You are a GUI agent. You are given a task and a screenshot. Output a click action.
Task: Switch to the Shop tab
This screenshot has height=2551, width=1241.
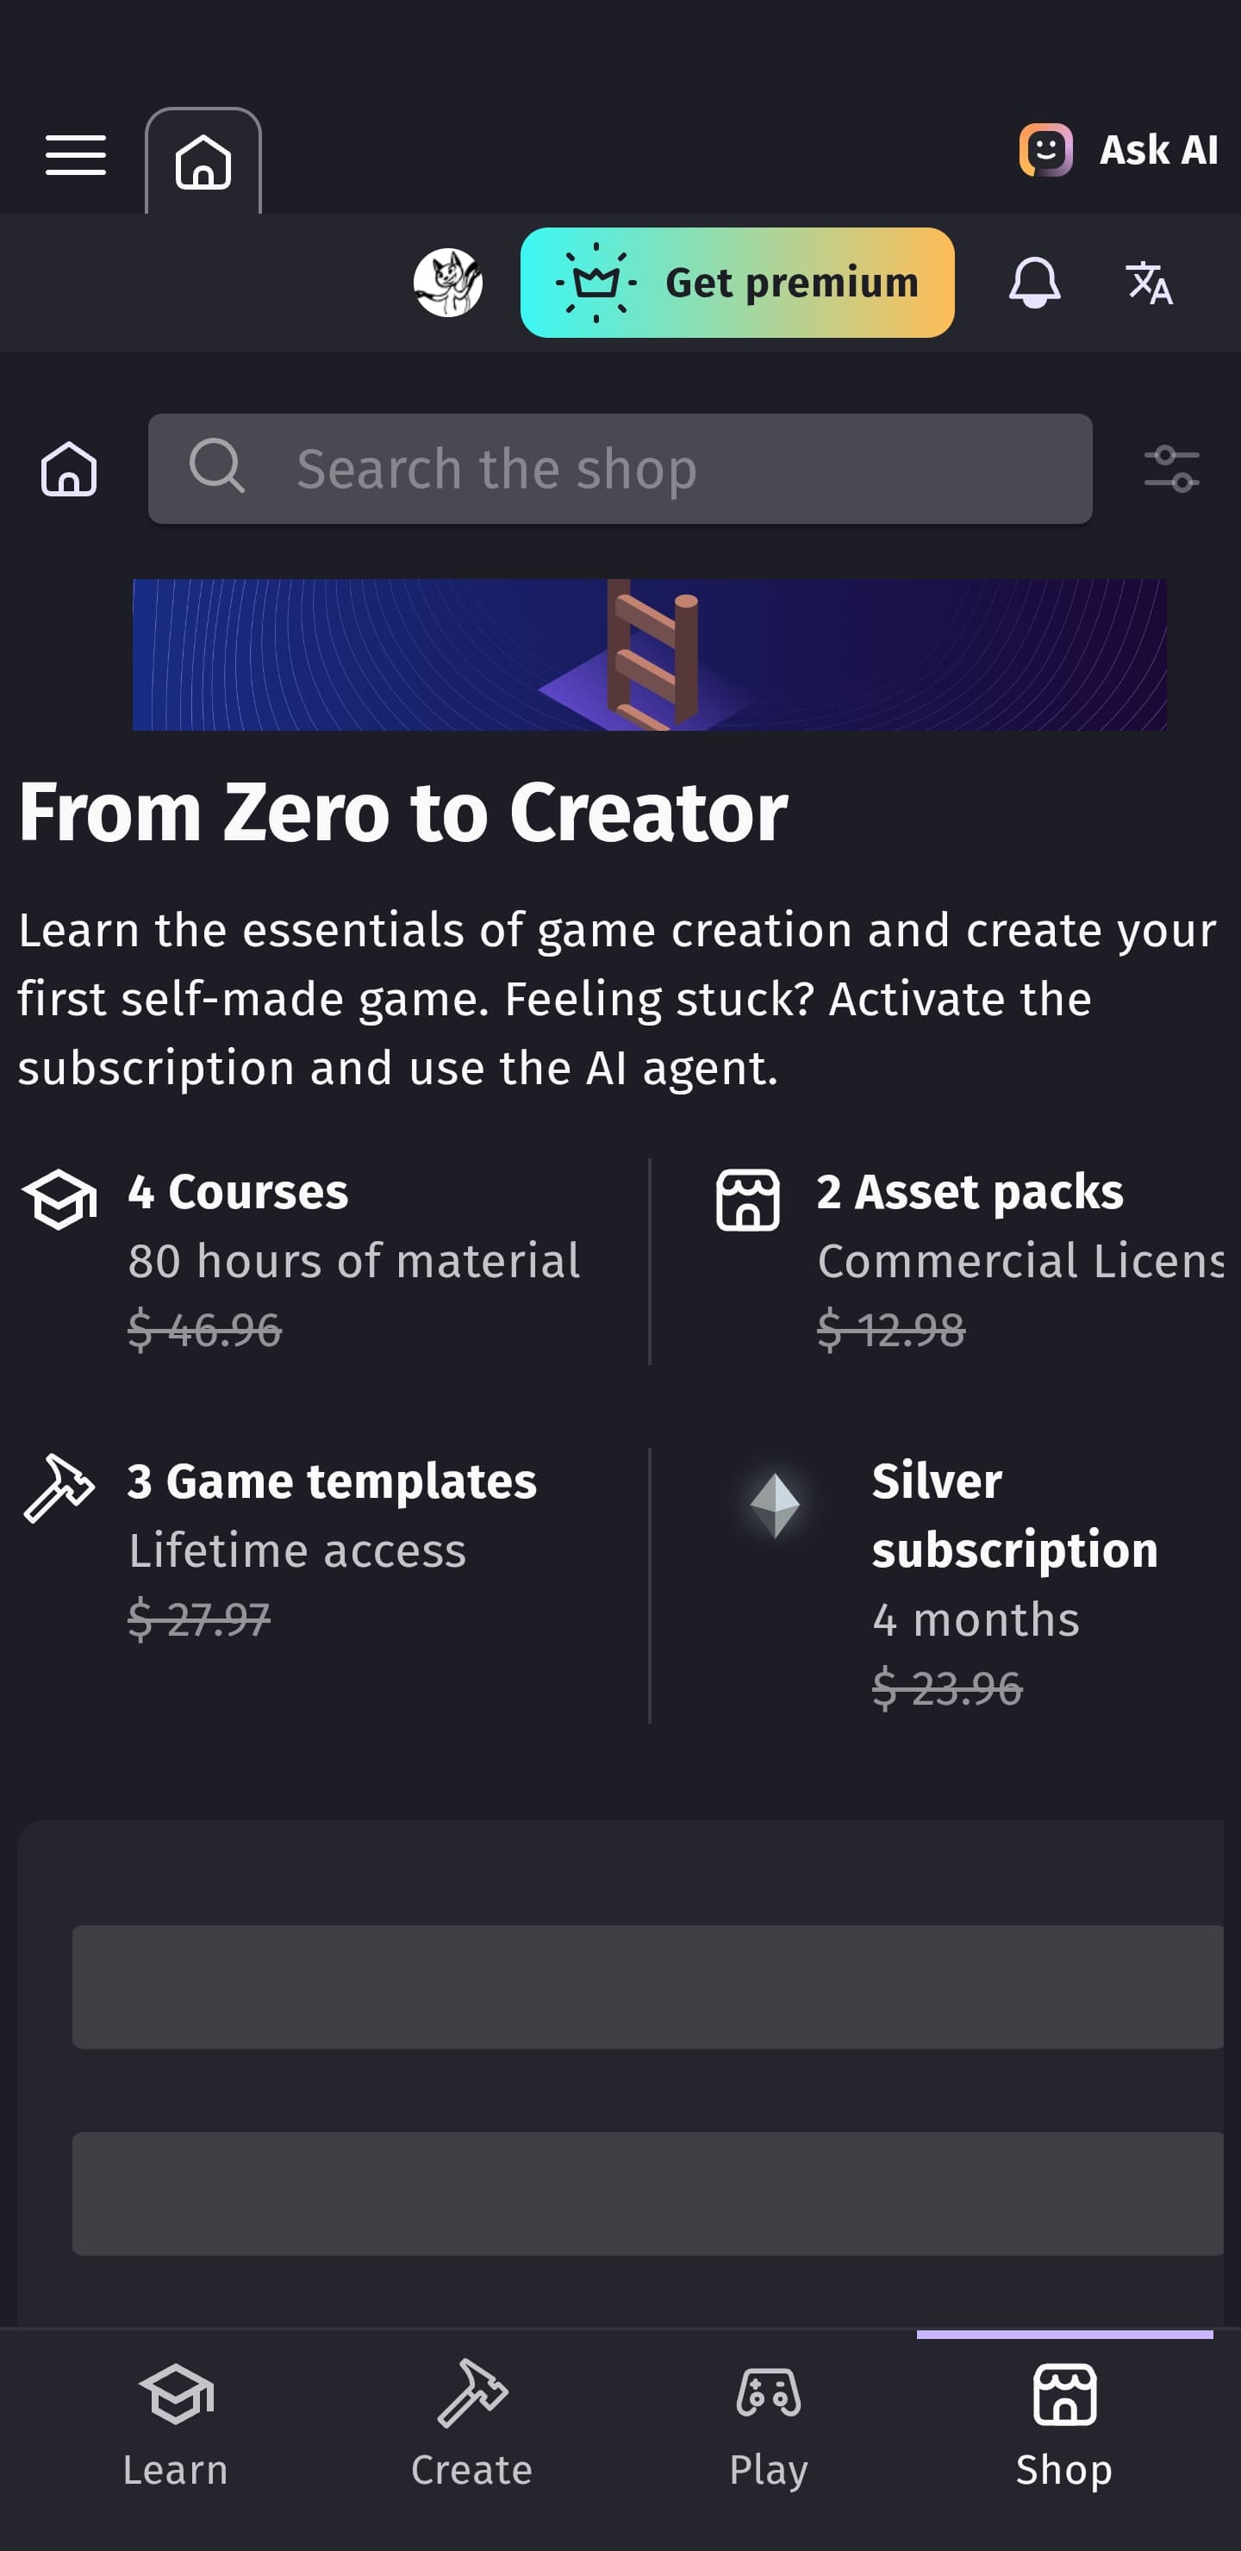pos(1064,2426)
